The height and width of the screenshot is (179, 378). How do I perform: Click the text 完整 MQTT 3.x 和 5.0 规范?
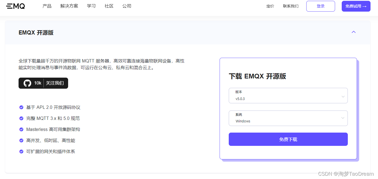click(x=53, y=118)
